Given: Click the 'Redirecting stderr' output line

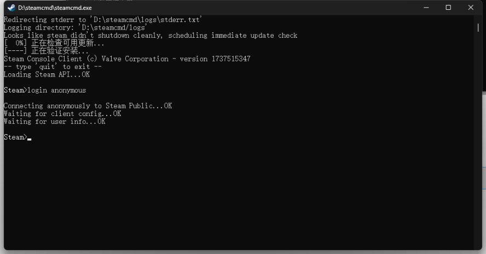Looking at the screenshot, I should click(x=103, y=20).
